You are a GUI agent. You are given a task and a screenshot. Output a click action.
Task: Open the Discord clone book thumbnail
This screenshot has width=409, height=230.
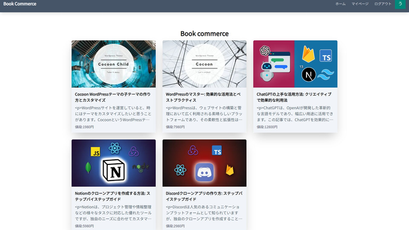coord(204,163)
